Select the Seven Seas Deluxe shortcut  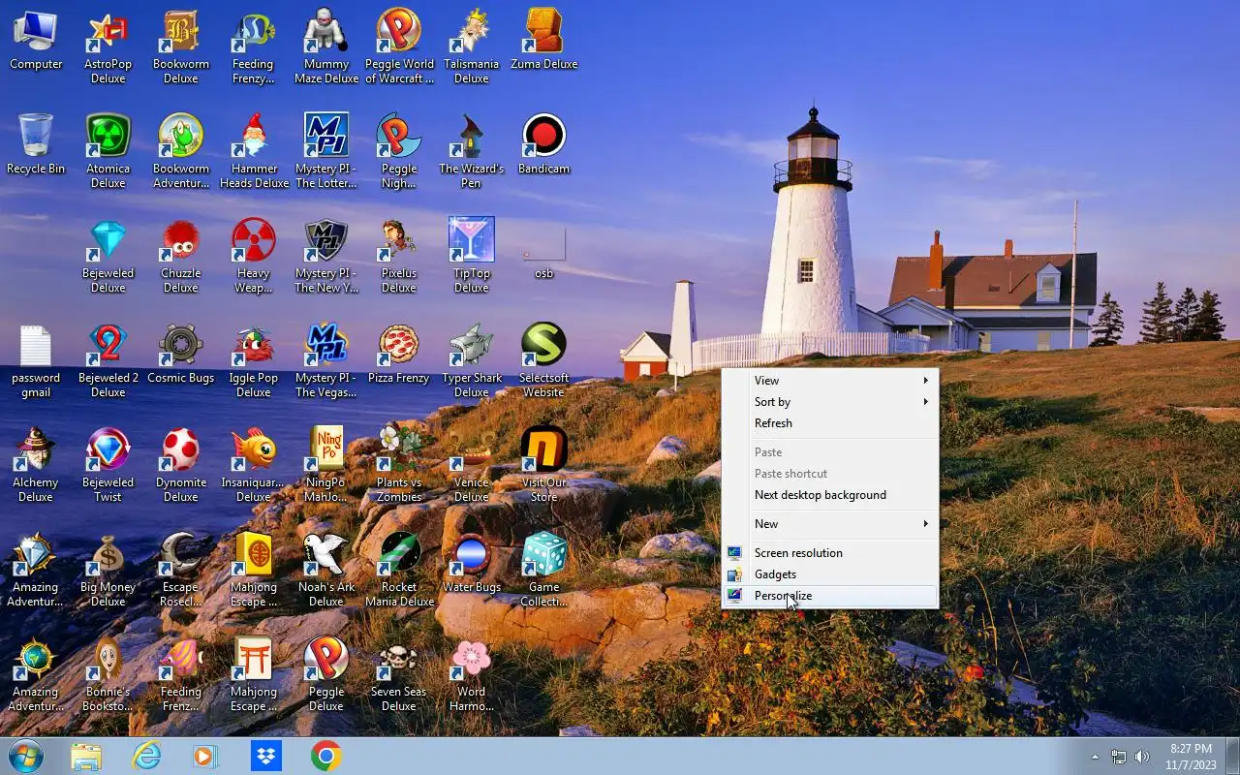coord(399,674)
